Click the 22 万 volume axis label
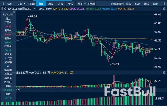Screen dimensions: 167x106 point(157,81)
